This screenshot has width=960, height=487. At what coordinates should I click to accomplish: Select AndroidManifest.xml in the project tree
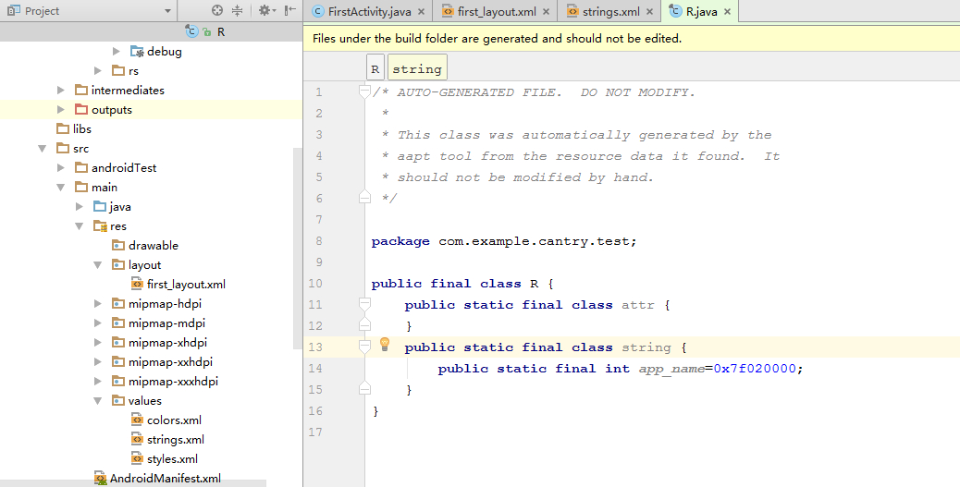pos(165,479)
